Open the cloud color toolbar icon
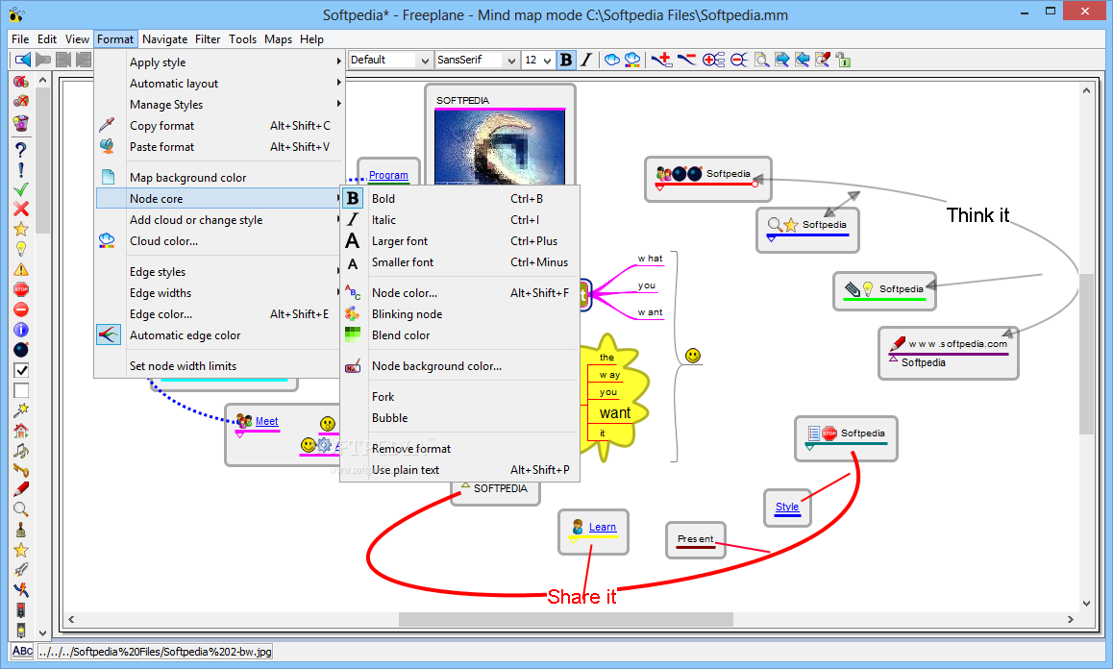1113x669 pixels. (x=631, y=60)
